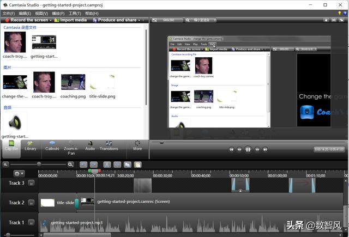The width and height of the screenshot is (349, 237).
Task: Click the Paste icon on timeline toolbar
Action: [x=138, y=164]
